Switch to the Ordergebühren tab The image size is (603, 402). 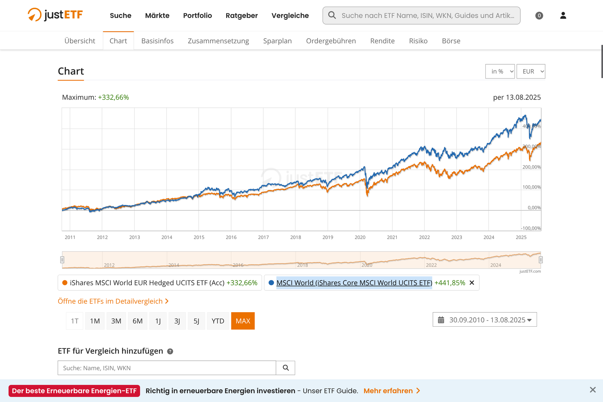331,41
